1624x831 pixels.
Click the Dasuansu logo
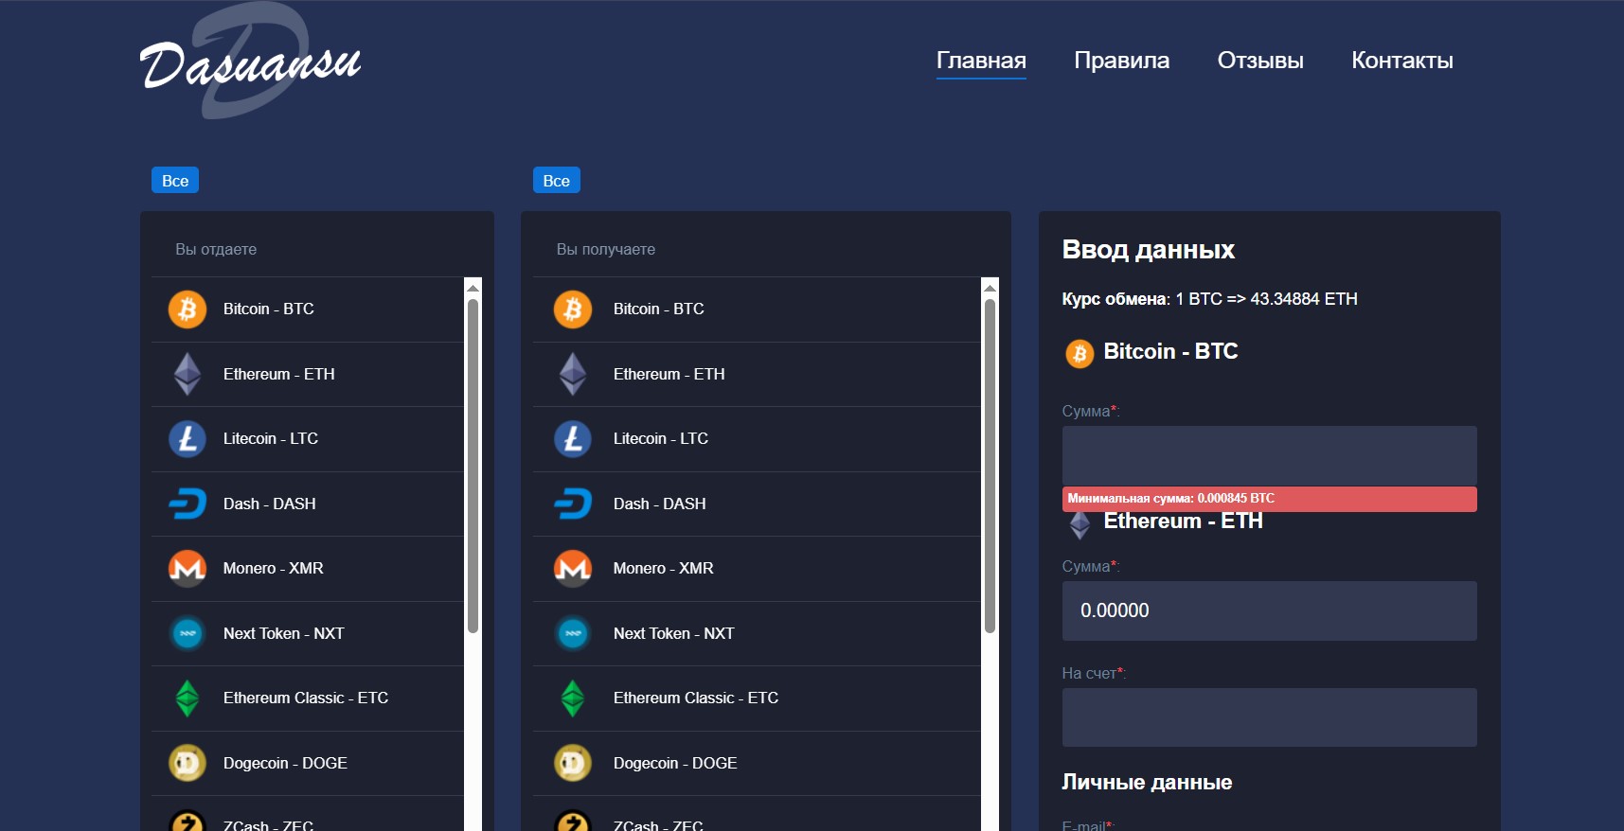(250, 62)
